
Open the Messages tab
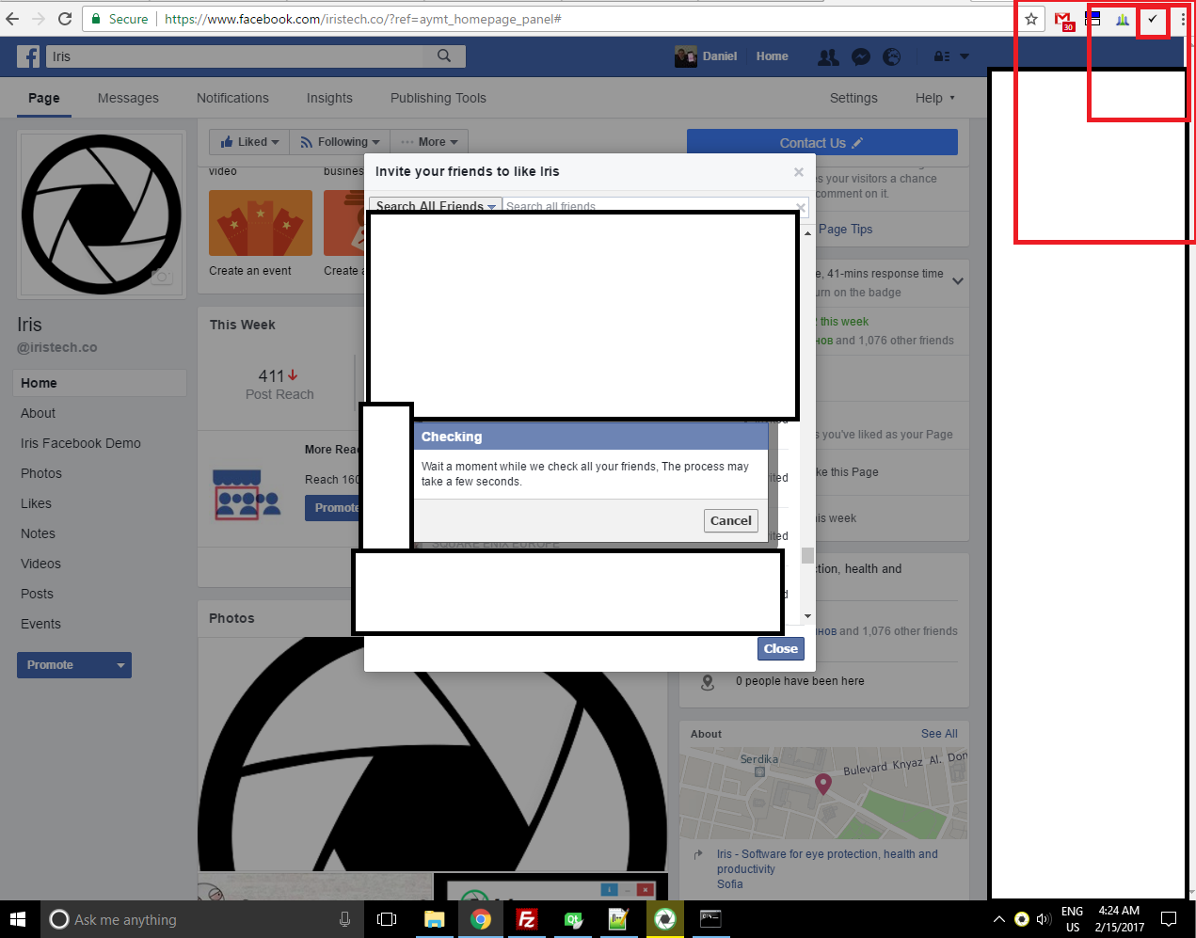pyautogui.click(x=128, y=98)
